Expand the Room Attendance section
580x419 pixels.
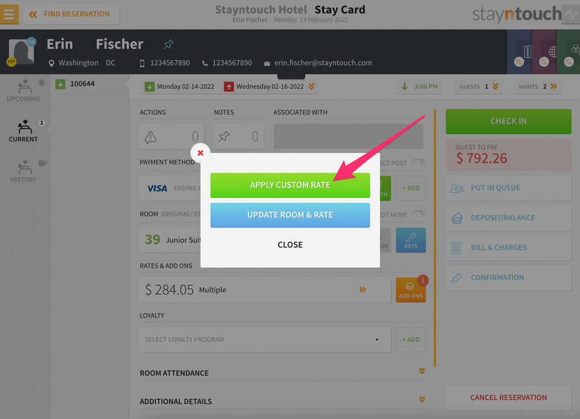click(282, 372)
